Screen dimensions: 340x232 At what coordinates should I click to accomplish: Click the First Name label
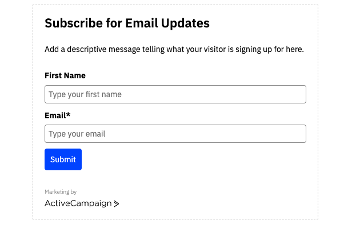point(65,75)
